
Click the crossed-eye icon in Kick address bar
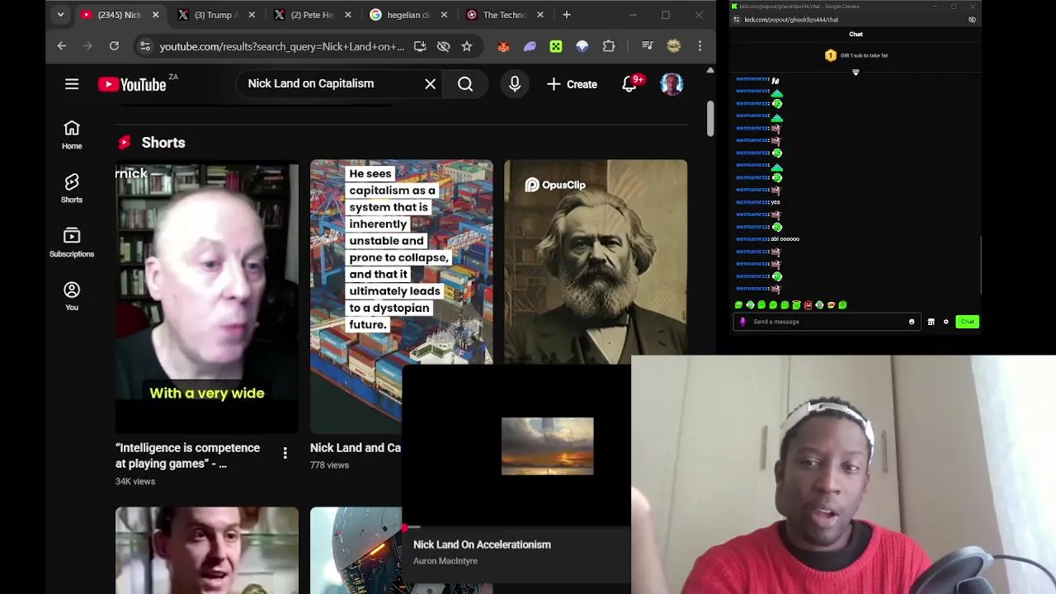click(x=972, y=20)
